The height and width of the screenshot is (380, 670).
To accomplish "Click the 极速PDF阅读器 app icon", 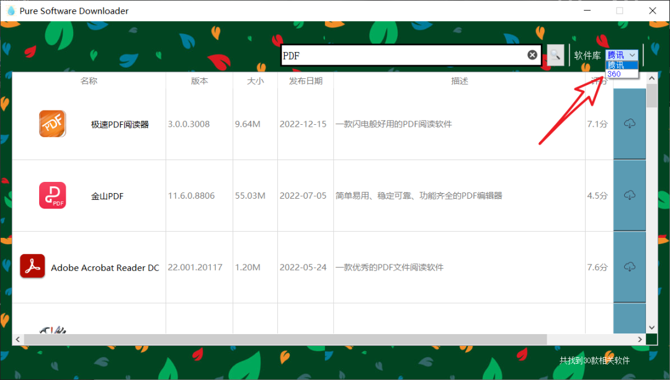I will pyautogui.click(x=53, y=124).
